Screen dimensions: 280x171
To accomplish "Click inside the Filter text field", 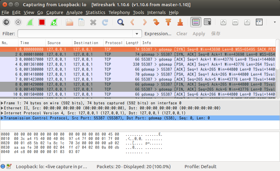I will 75,34.
